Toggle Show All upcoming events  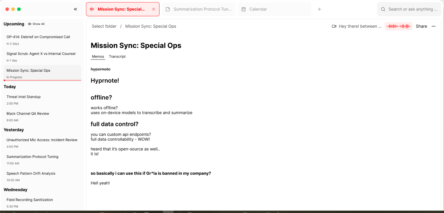coord(36,24)
